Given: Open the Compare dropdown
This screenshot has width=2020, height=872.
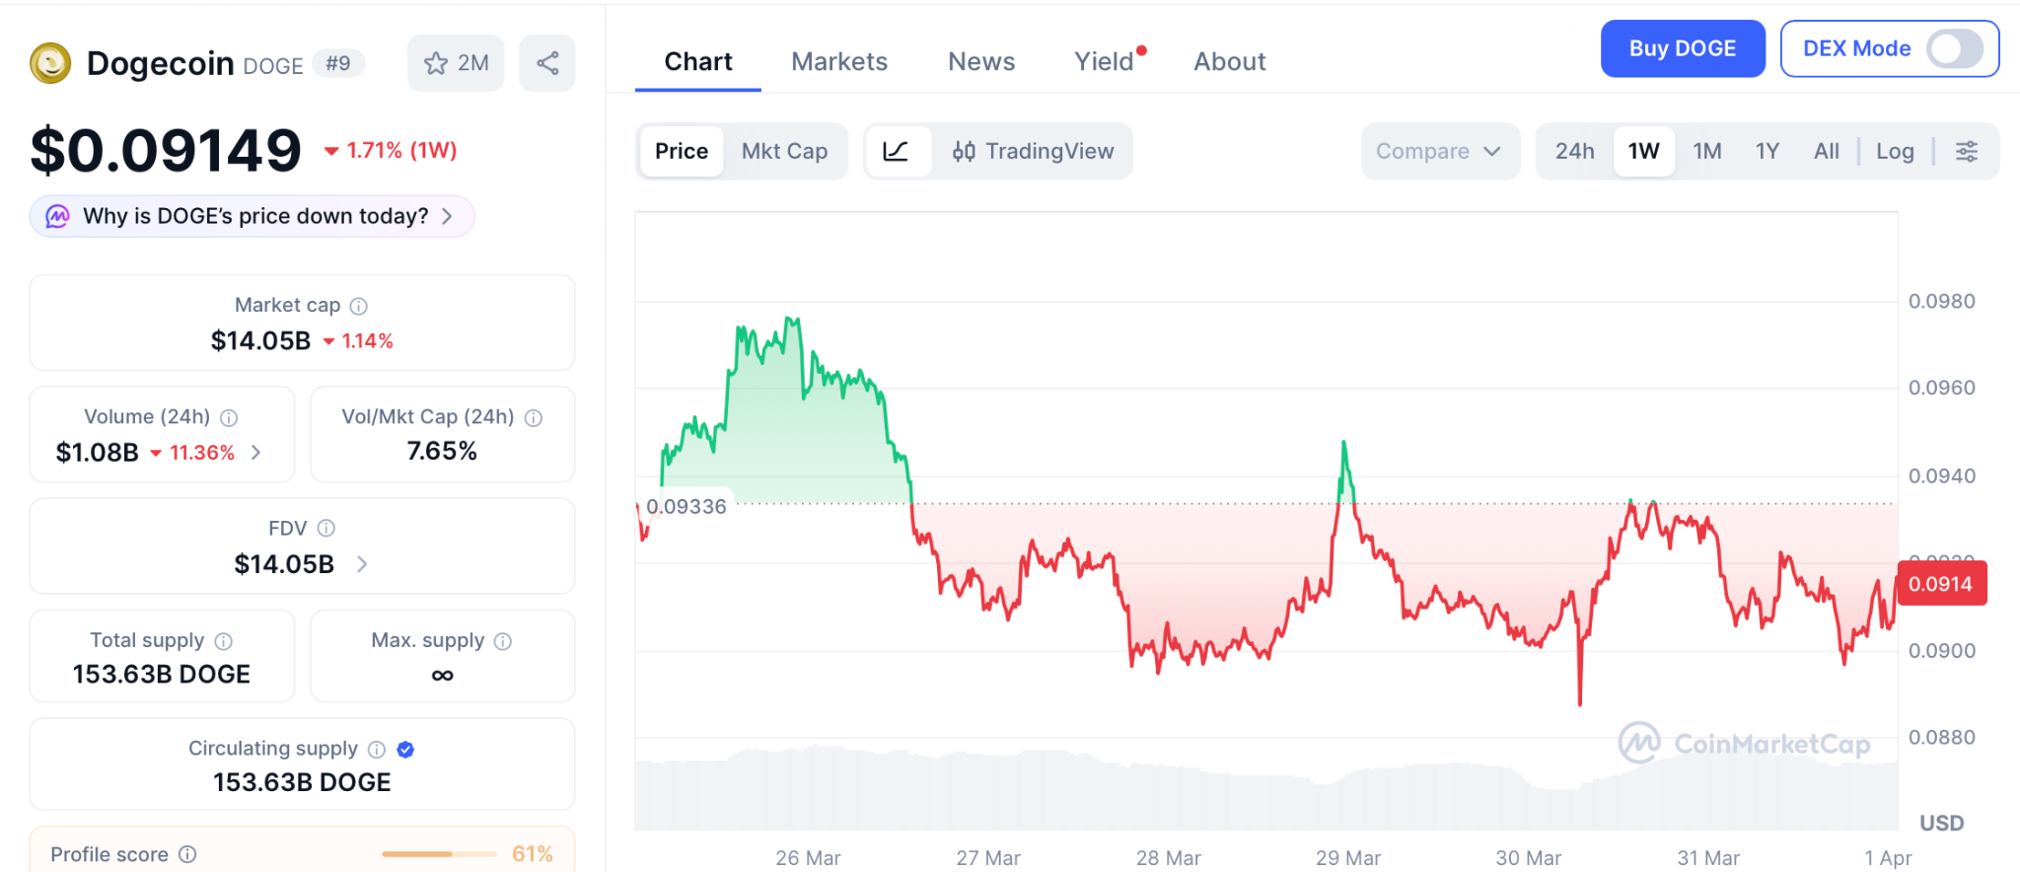Looking at the screenshot, I should (x=1438, y=151).
